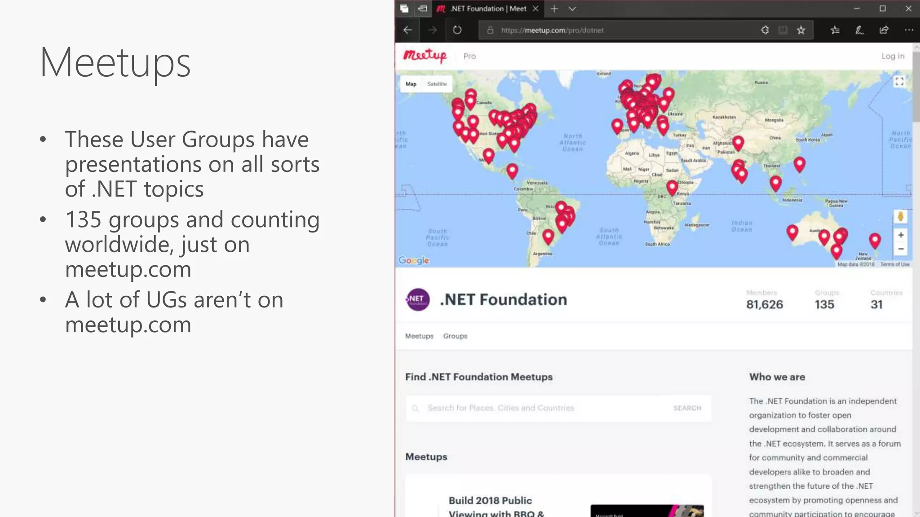Zoom out on the map
Viewport: 920px width, 517px height.
900,249
